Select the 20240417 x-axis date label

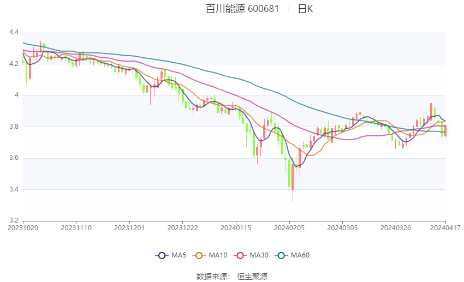point(445,228)
